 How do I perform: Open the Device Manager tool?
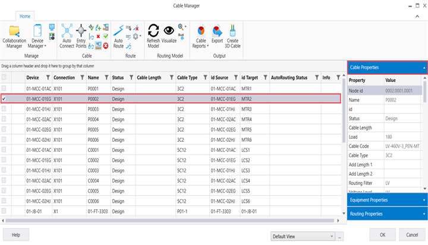[x=37, y=37]
